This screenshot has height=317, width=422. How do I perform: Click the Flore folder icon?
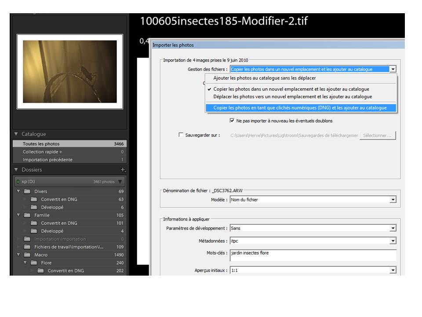(x=34, y=263)
